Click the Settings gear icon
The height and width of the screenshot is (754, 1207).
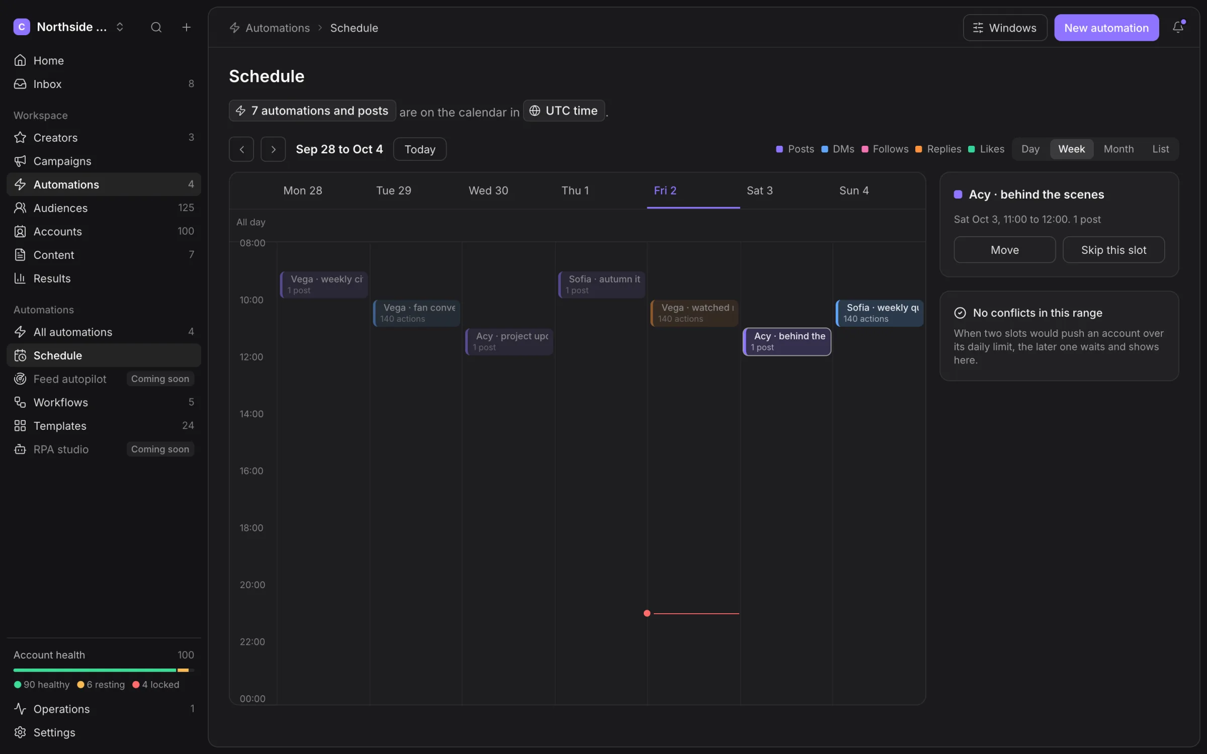20,732
